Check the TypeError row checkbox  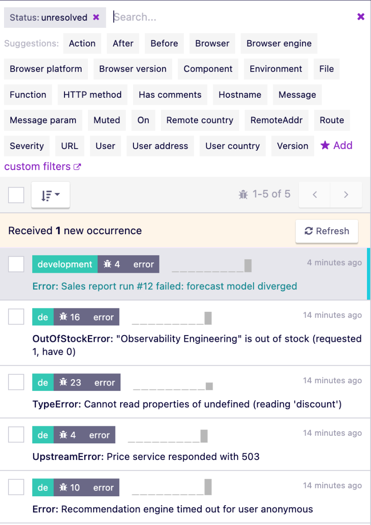[16, 382]
